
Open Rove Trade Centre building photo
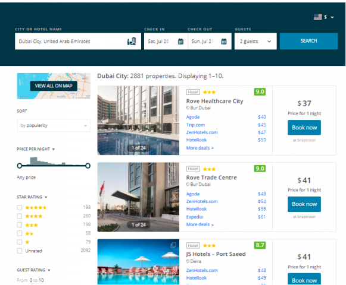pos(138,197)
